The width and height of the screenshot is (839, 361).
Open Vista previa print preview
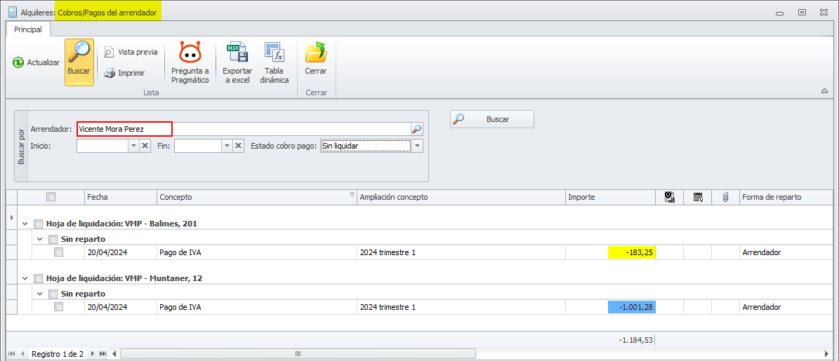(131, 52)
